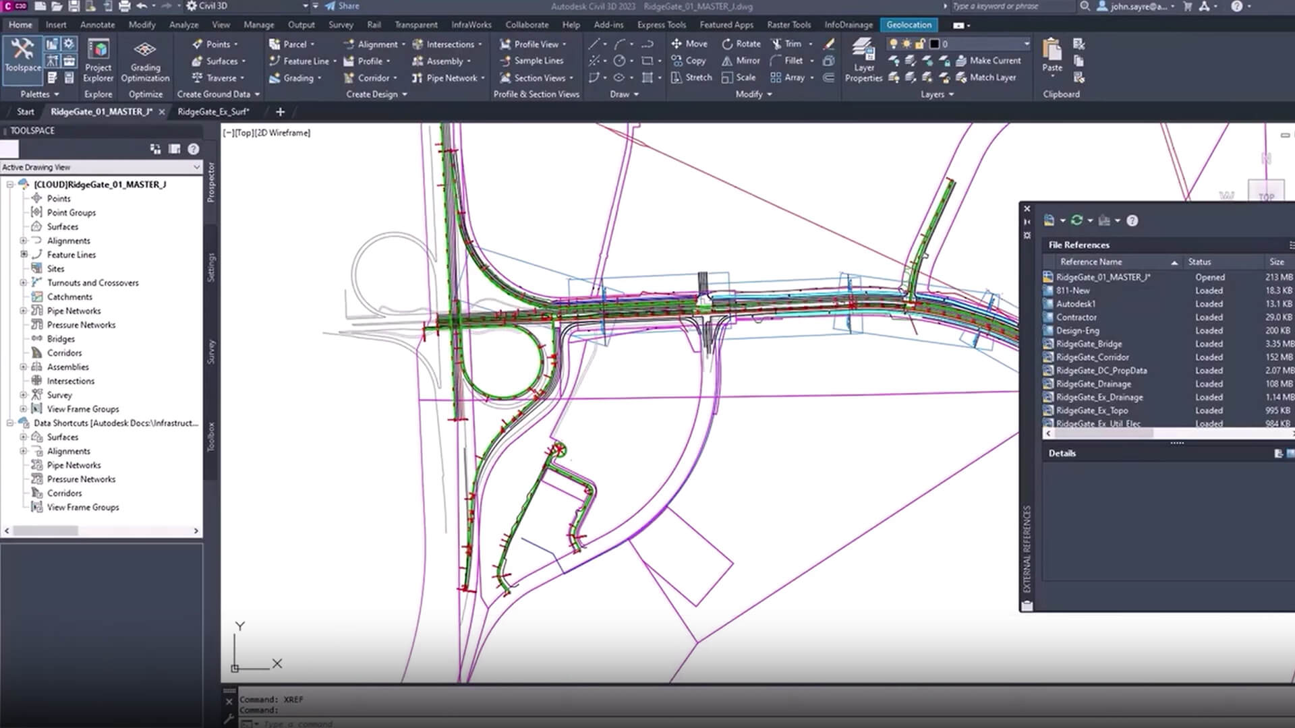Click the Undo arrow in quick access toolbar
Viewport: 1295px width, 728px height.
[142, 6]
